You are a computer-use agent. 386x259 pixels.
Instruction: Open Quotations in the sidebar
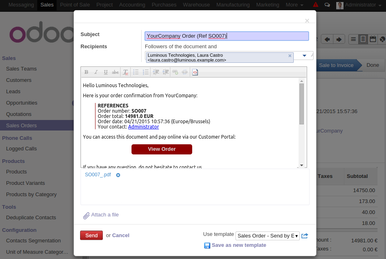19,114
